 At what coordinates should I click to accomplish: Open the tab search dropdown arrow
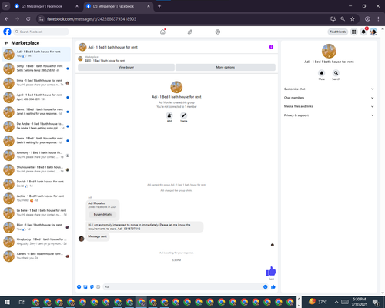pos(6,6)
